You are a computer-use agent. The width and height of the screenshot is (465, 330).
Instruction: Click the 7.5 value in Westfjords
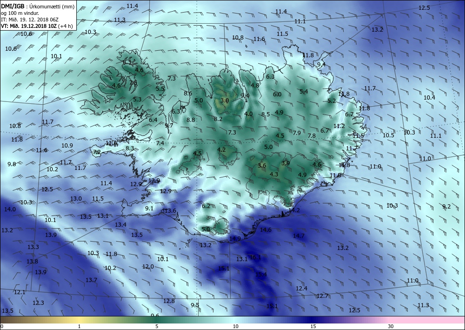(x=133, y=82)
